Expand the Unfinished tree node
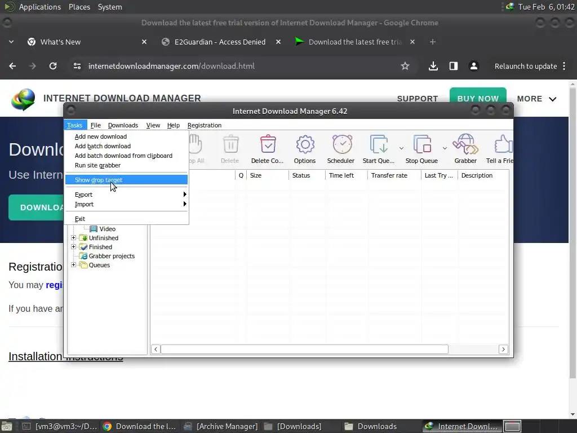 74,238
